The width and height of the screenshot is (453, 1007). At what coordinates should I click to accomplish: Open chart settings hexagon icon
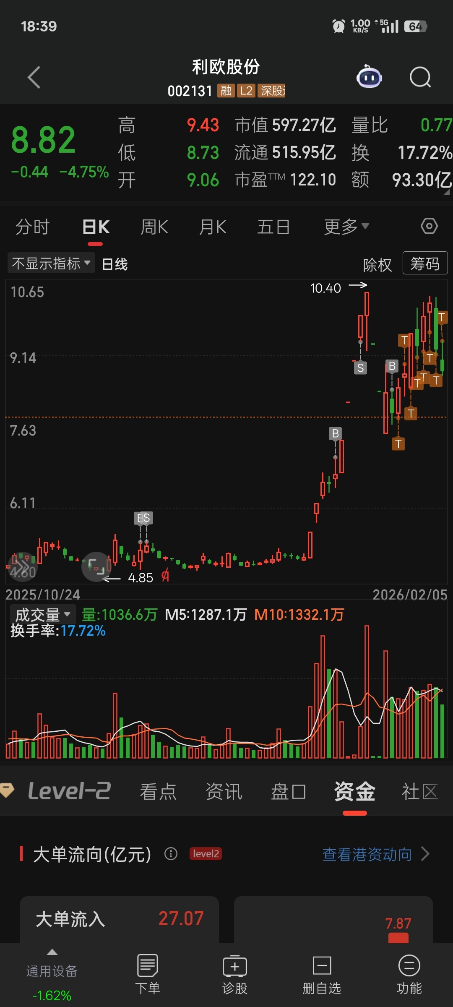429,226
